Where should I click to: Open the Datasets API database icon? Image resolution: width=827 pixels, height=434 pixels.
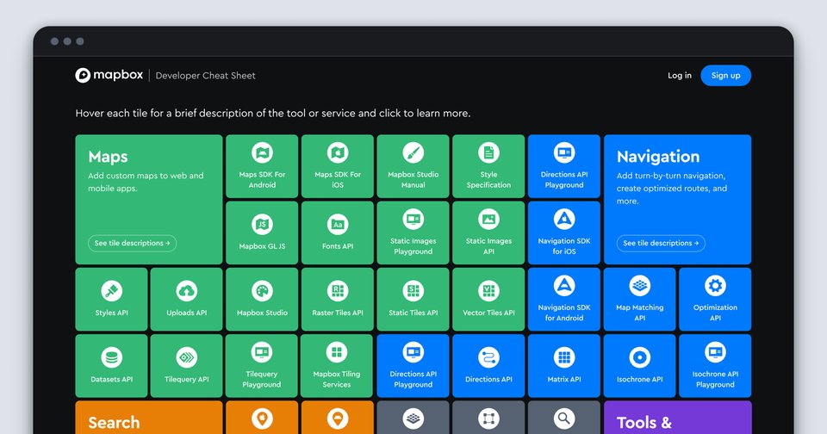coord(111,356)
